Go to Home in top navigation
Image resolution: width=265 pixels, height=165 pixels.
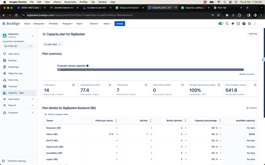coord(27,24)
